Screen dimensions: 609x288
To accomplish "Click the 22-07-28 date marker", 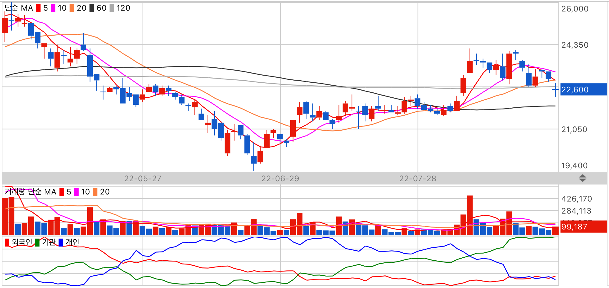I will coord(418,179).
